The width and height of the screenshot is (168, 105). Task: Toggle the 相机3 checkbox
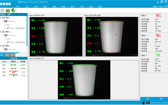click(1, 46)
